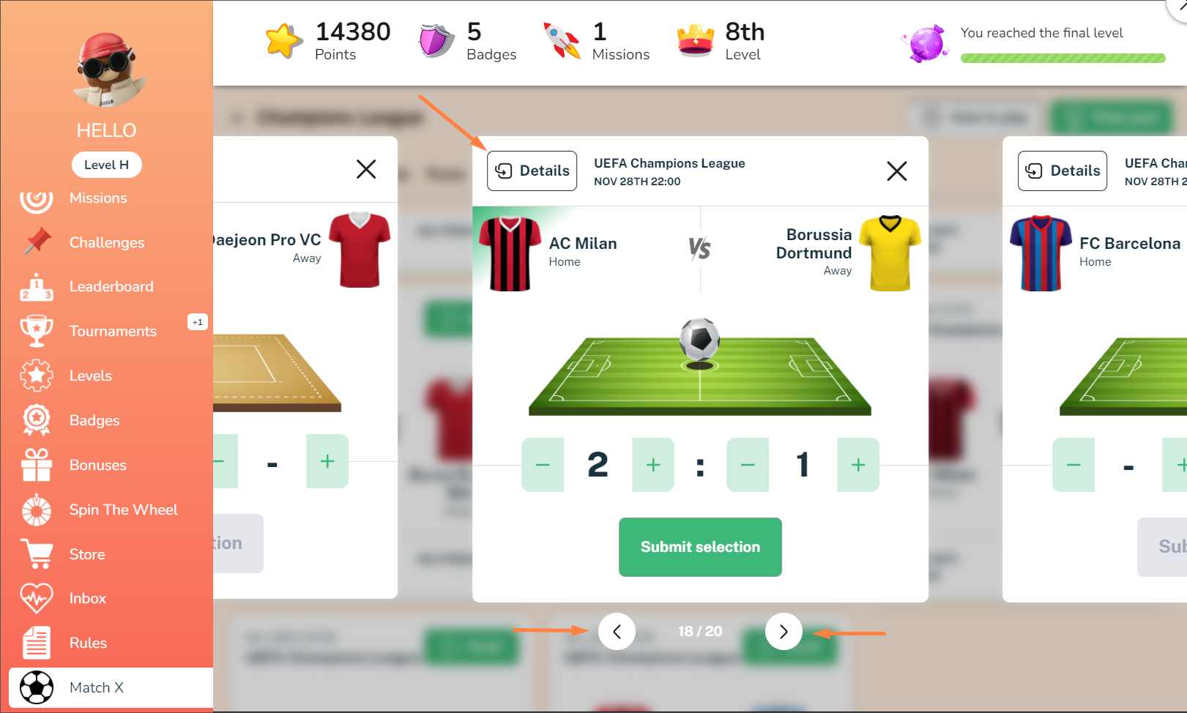
Task: Increase AC Milan score with plus
Action: [653, 465]
